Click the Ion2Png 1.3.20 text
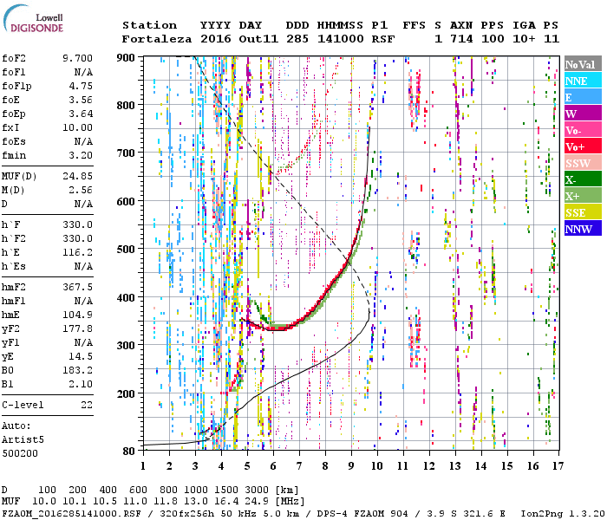This screenshot has width=607, height=520. (563, 513)
